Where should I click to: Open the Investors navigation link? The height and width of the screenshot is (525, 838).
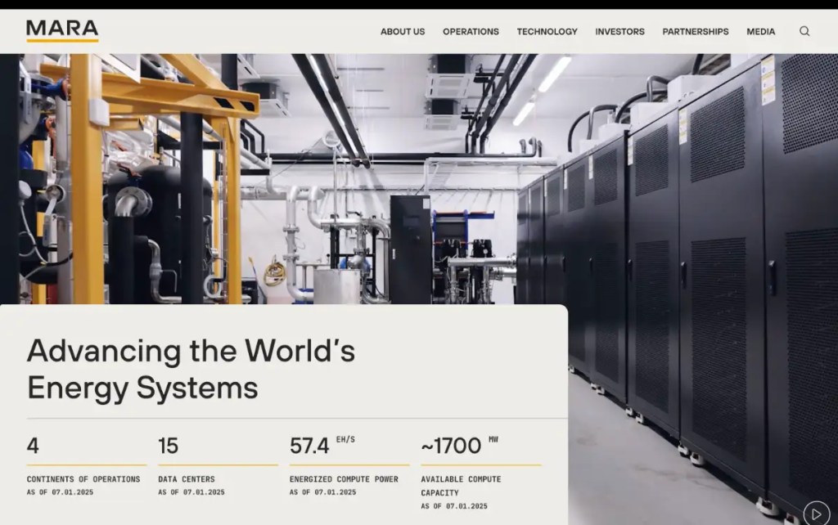click(x=619, y=32)
